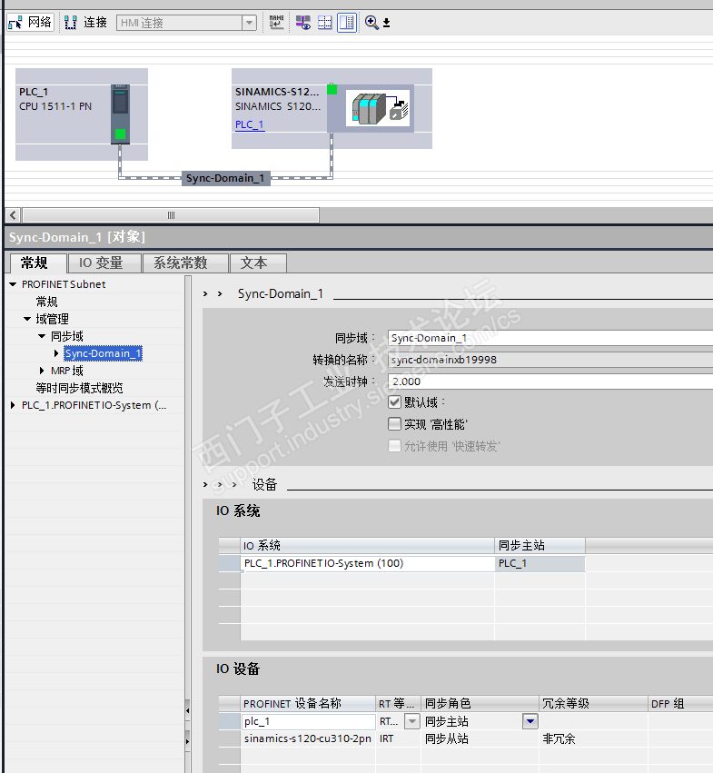Screen dimensions: 713x773
Task: Click the show page breaks grid icon
Action: point(325,22)
